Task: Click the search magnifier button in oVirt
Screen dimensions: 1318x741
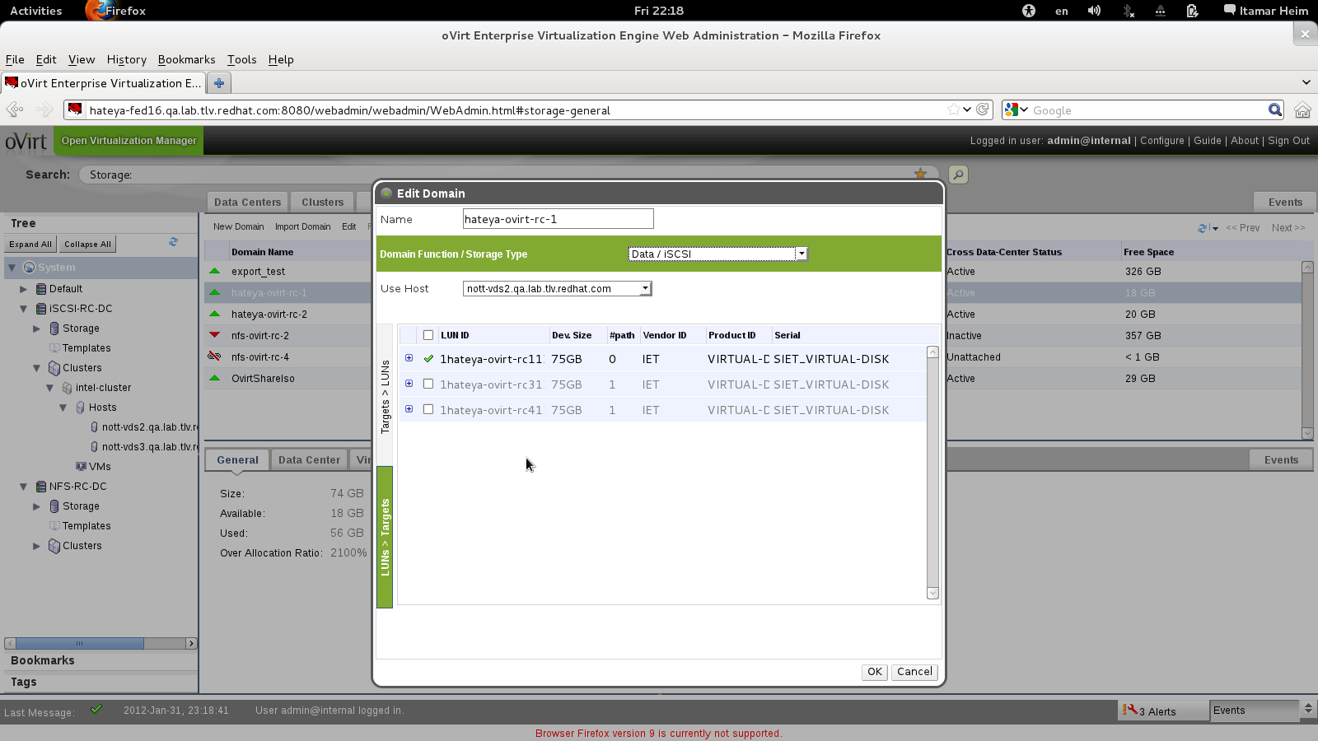Action: tap(958, 175)
